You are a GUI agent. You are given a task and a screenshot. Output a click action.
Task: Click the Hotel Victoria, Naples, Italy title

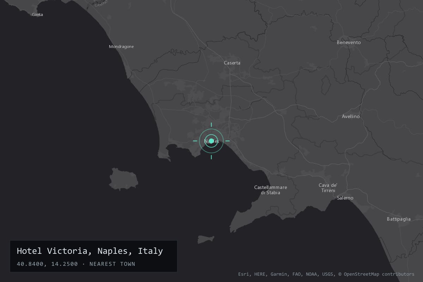coord(90,251)
